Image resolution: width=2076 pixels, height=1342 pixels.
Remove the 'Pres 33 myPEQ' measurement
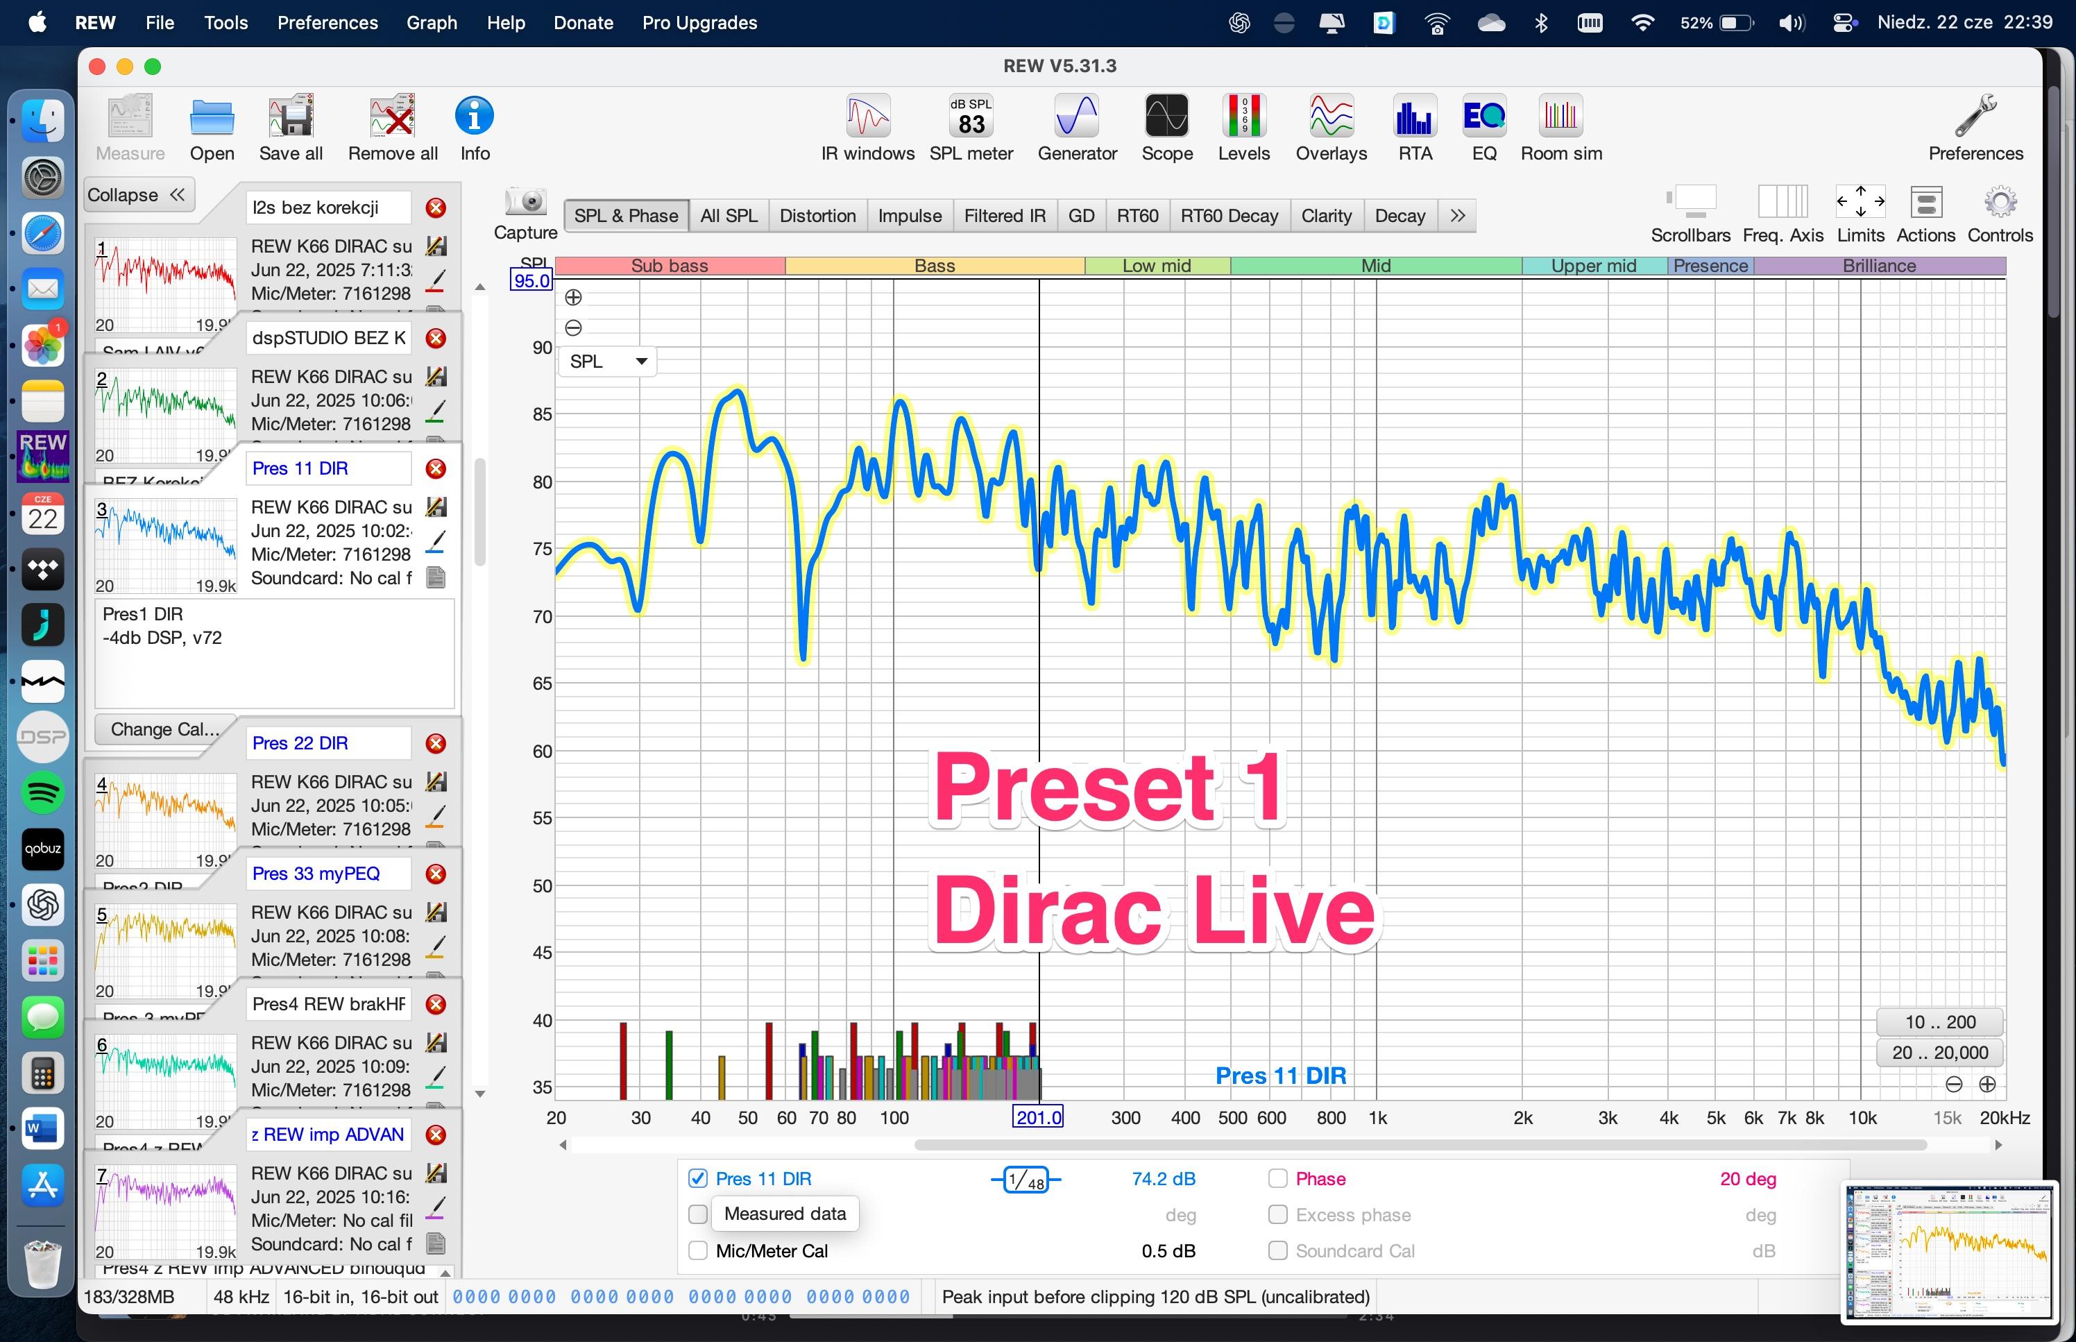[x=436, y=874]
